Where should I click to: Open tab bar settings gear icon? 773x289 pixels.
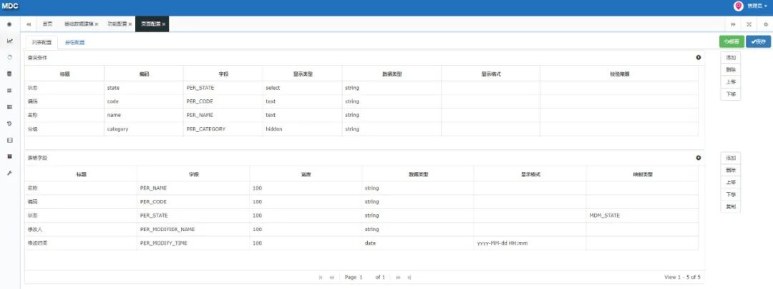coord(766,24)
